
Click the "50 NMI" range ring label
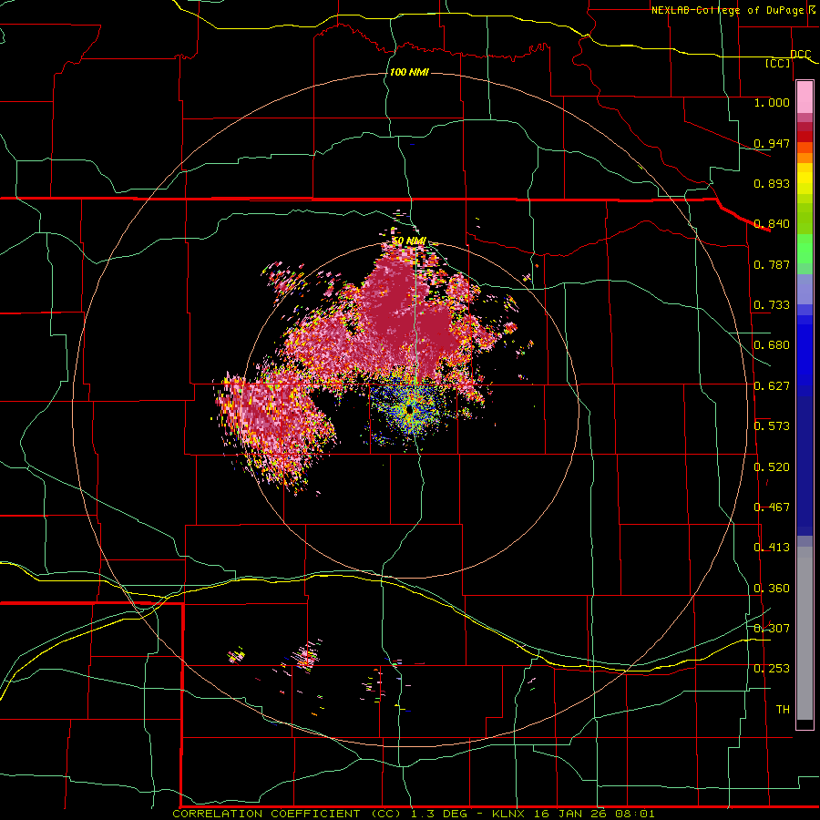409,241
